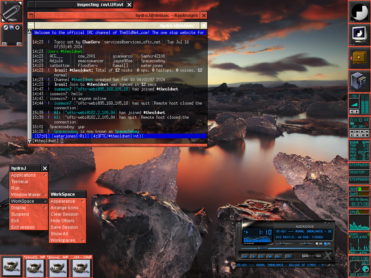
Task: Pause playback in Audacious
Action: (262, 256)
